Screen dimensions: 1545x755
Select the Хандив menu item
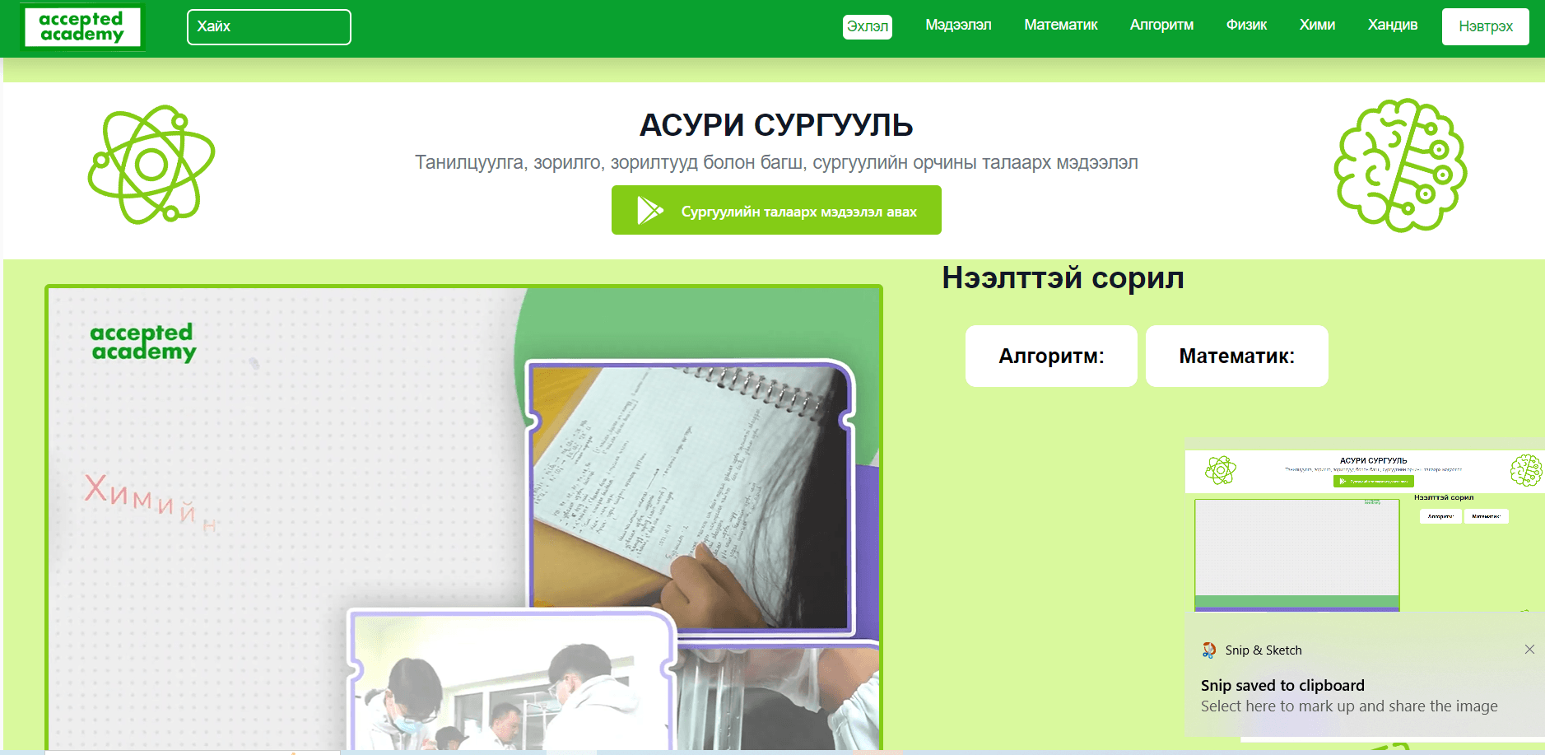point(1393,26)
